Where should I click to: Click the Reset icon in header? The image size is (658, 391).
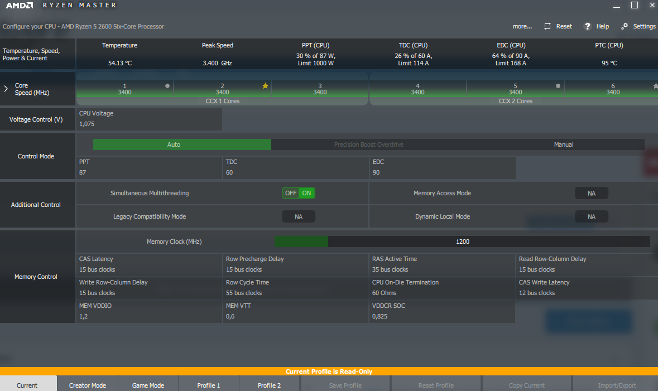click(547, 26)
